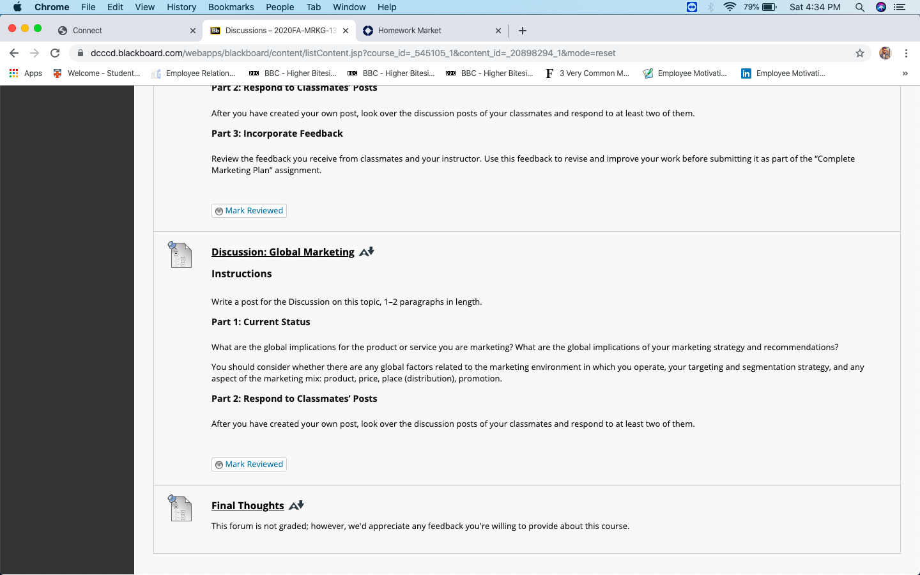Open the People menu
The image size is (920, 575).
click(x=280, y=7)
